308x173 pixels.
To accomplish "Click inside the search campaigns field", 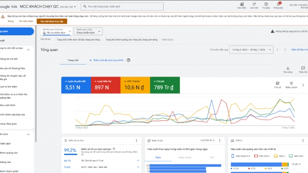I will [122, 6].
